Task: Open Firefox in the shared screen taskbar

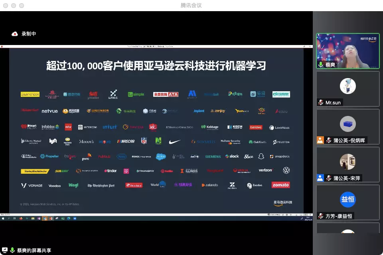Action: pyautogui.click(x=20, y=218)
